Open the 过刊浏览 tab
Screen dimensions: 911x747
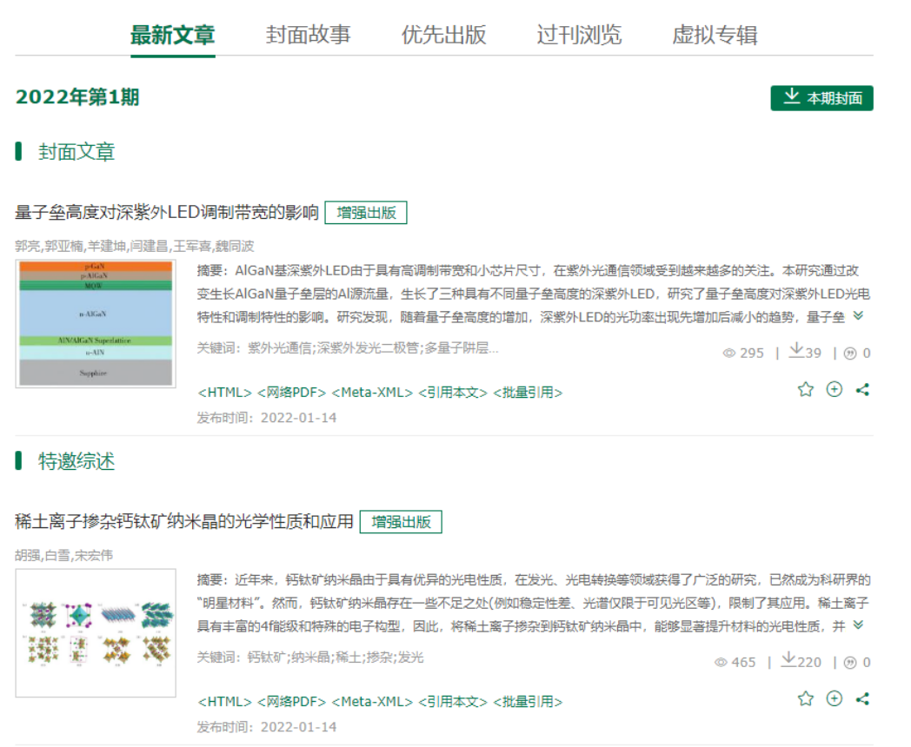coord(579,35)
